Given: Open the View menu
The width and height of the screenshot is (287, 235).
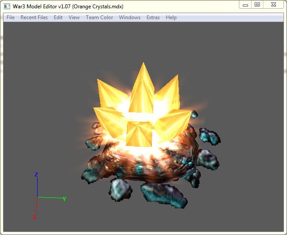Looking at the screenshot, I should pyautogui.click(x=74, y=17).
